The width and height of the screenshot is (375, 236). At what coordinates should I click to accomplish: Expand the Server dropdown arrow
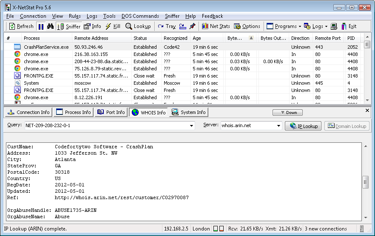coord(278,126)
